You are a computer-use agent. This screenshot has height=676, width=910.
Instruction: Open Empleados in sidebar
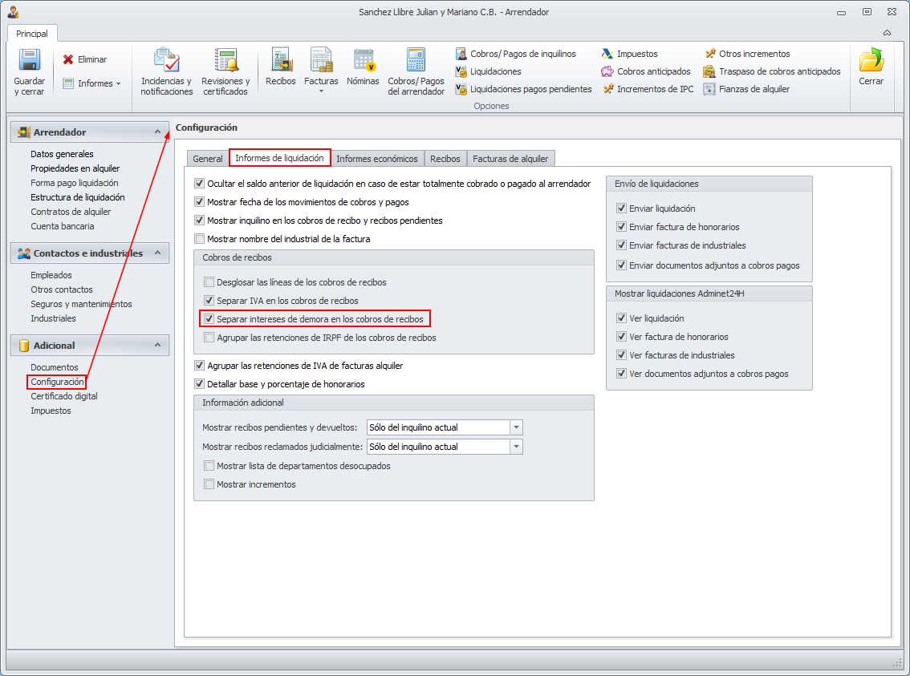tap(51, 275)
